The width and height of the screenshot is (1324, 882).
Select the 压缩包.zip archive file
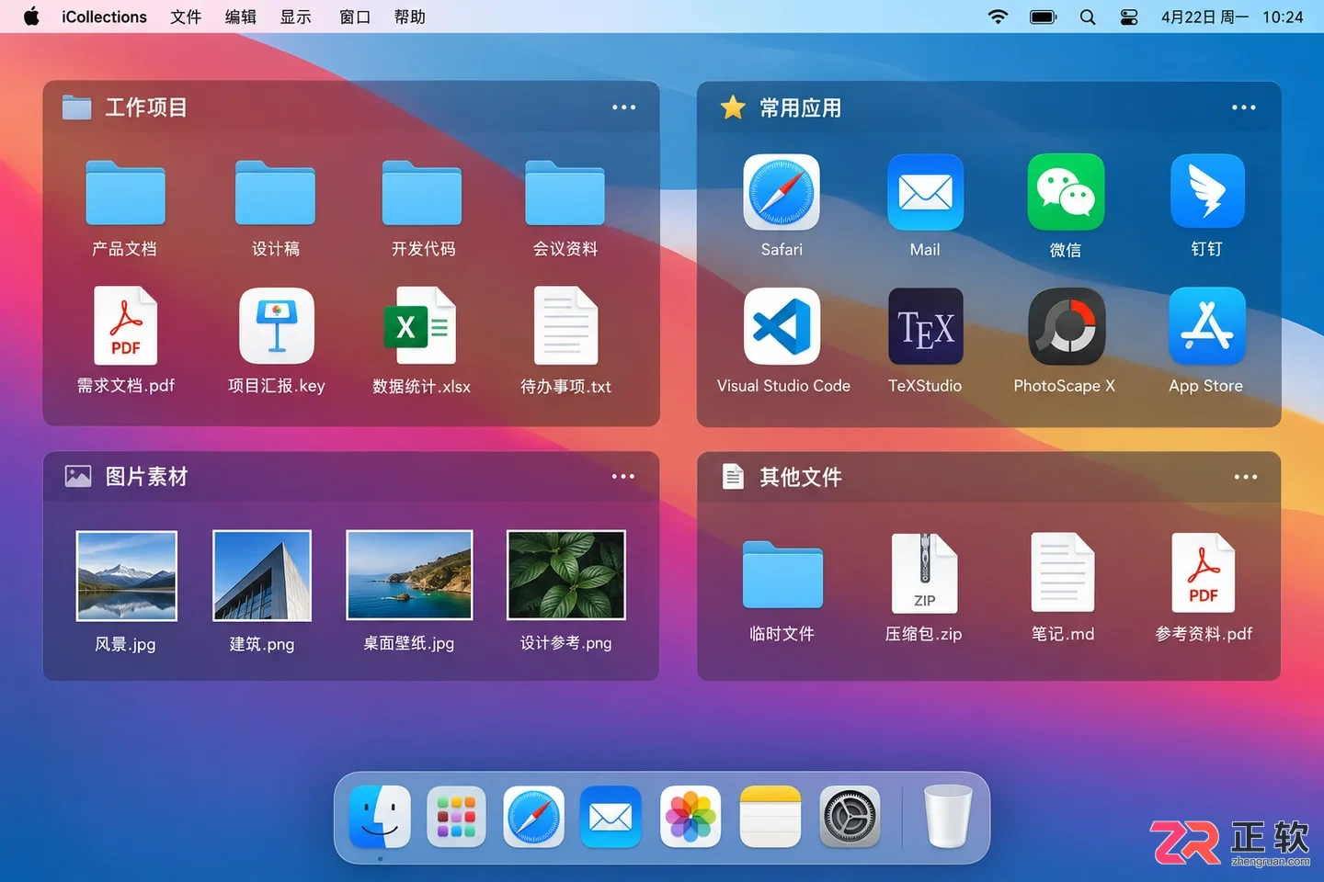click(924, 573)
